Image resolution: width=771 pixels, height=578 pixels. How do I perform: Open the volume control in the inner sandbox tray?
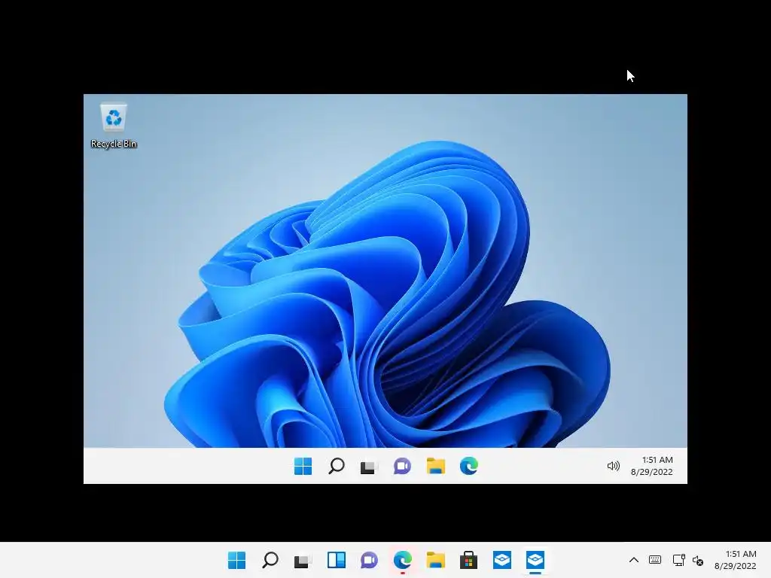(613, 466)
